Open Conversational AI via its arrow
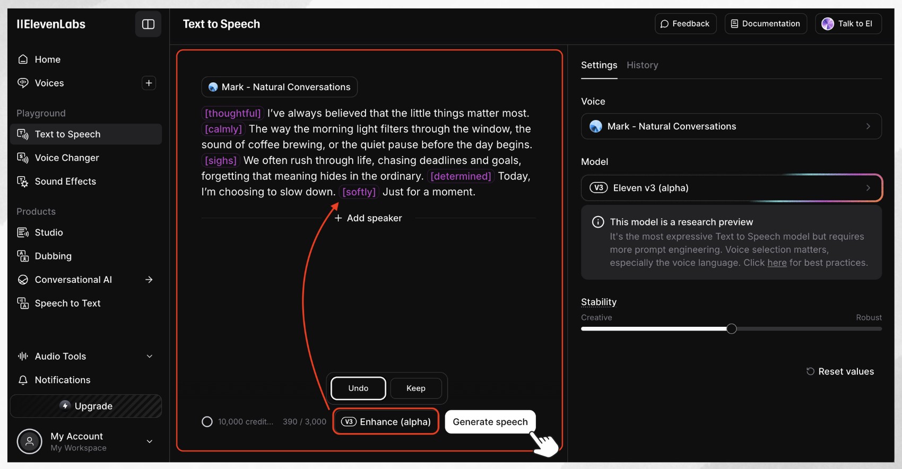 (x=149, y=280)
